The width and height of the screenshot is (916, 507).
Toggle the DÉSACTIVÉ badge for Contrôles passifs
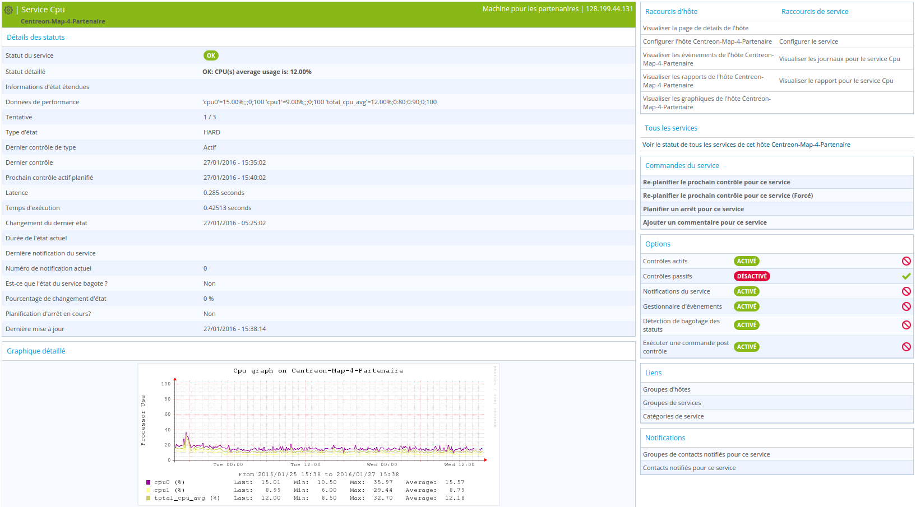pyautogui.click(x=752, y=276)
